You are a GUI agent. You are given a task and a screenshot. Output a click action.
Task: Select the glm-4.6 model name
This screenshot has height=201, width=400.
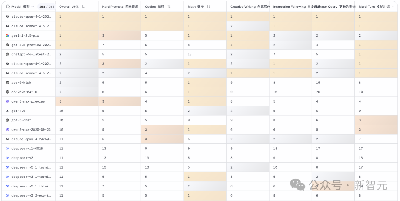coord(19,111)
